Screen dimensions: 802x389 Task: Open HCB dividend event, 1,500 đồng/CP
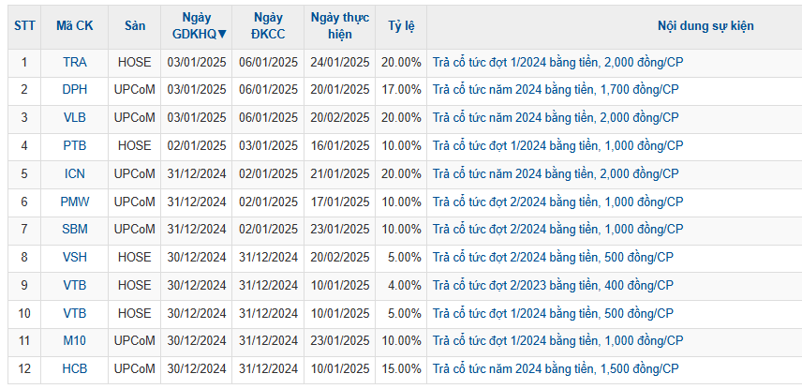click(x=556, y=368)
